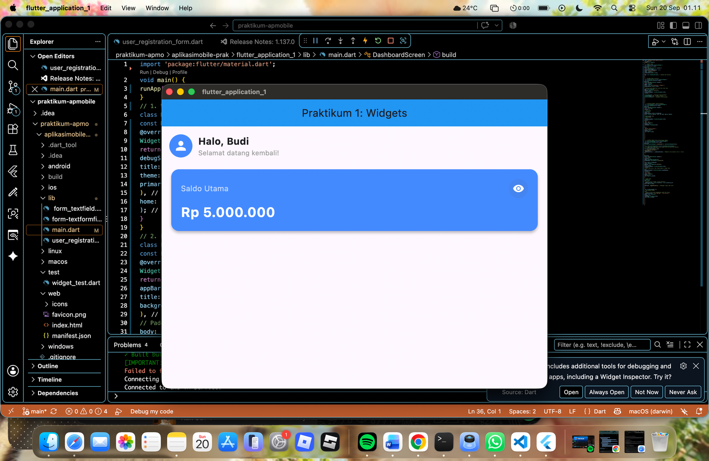The height and width of the screenshot is (461, 709).
Task: Trigger Flutter Hot Reload lightning icon
Action: coord(365,41)
